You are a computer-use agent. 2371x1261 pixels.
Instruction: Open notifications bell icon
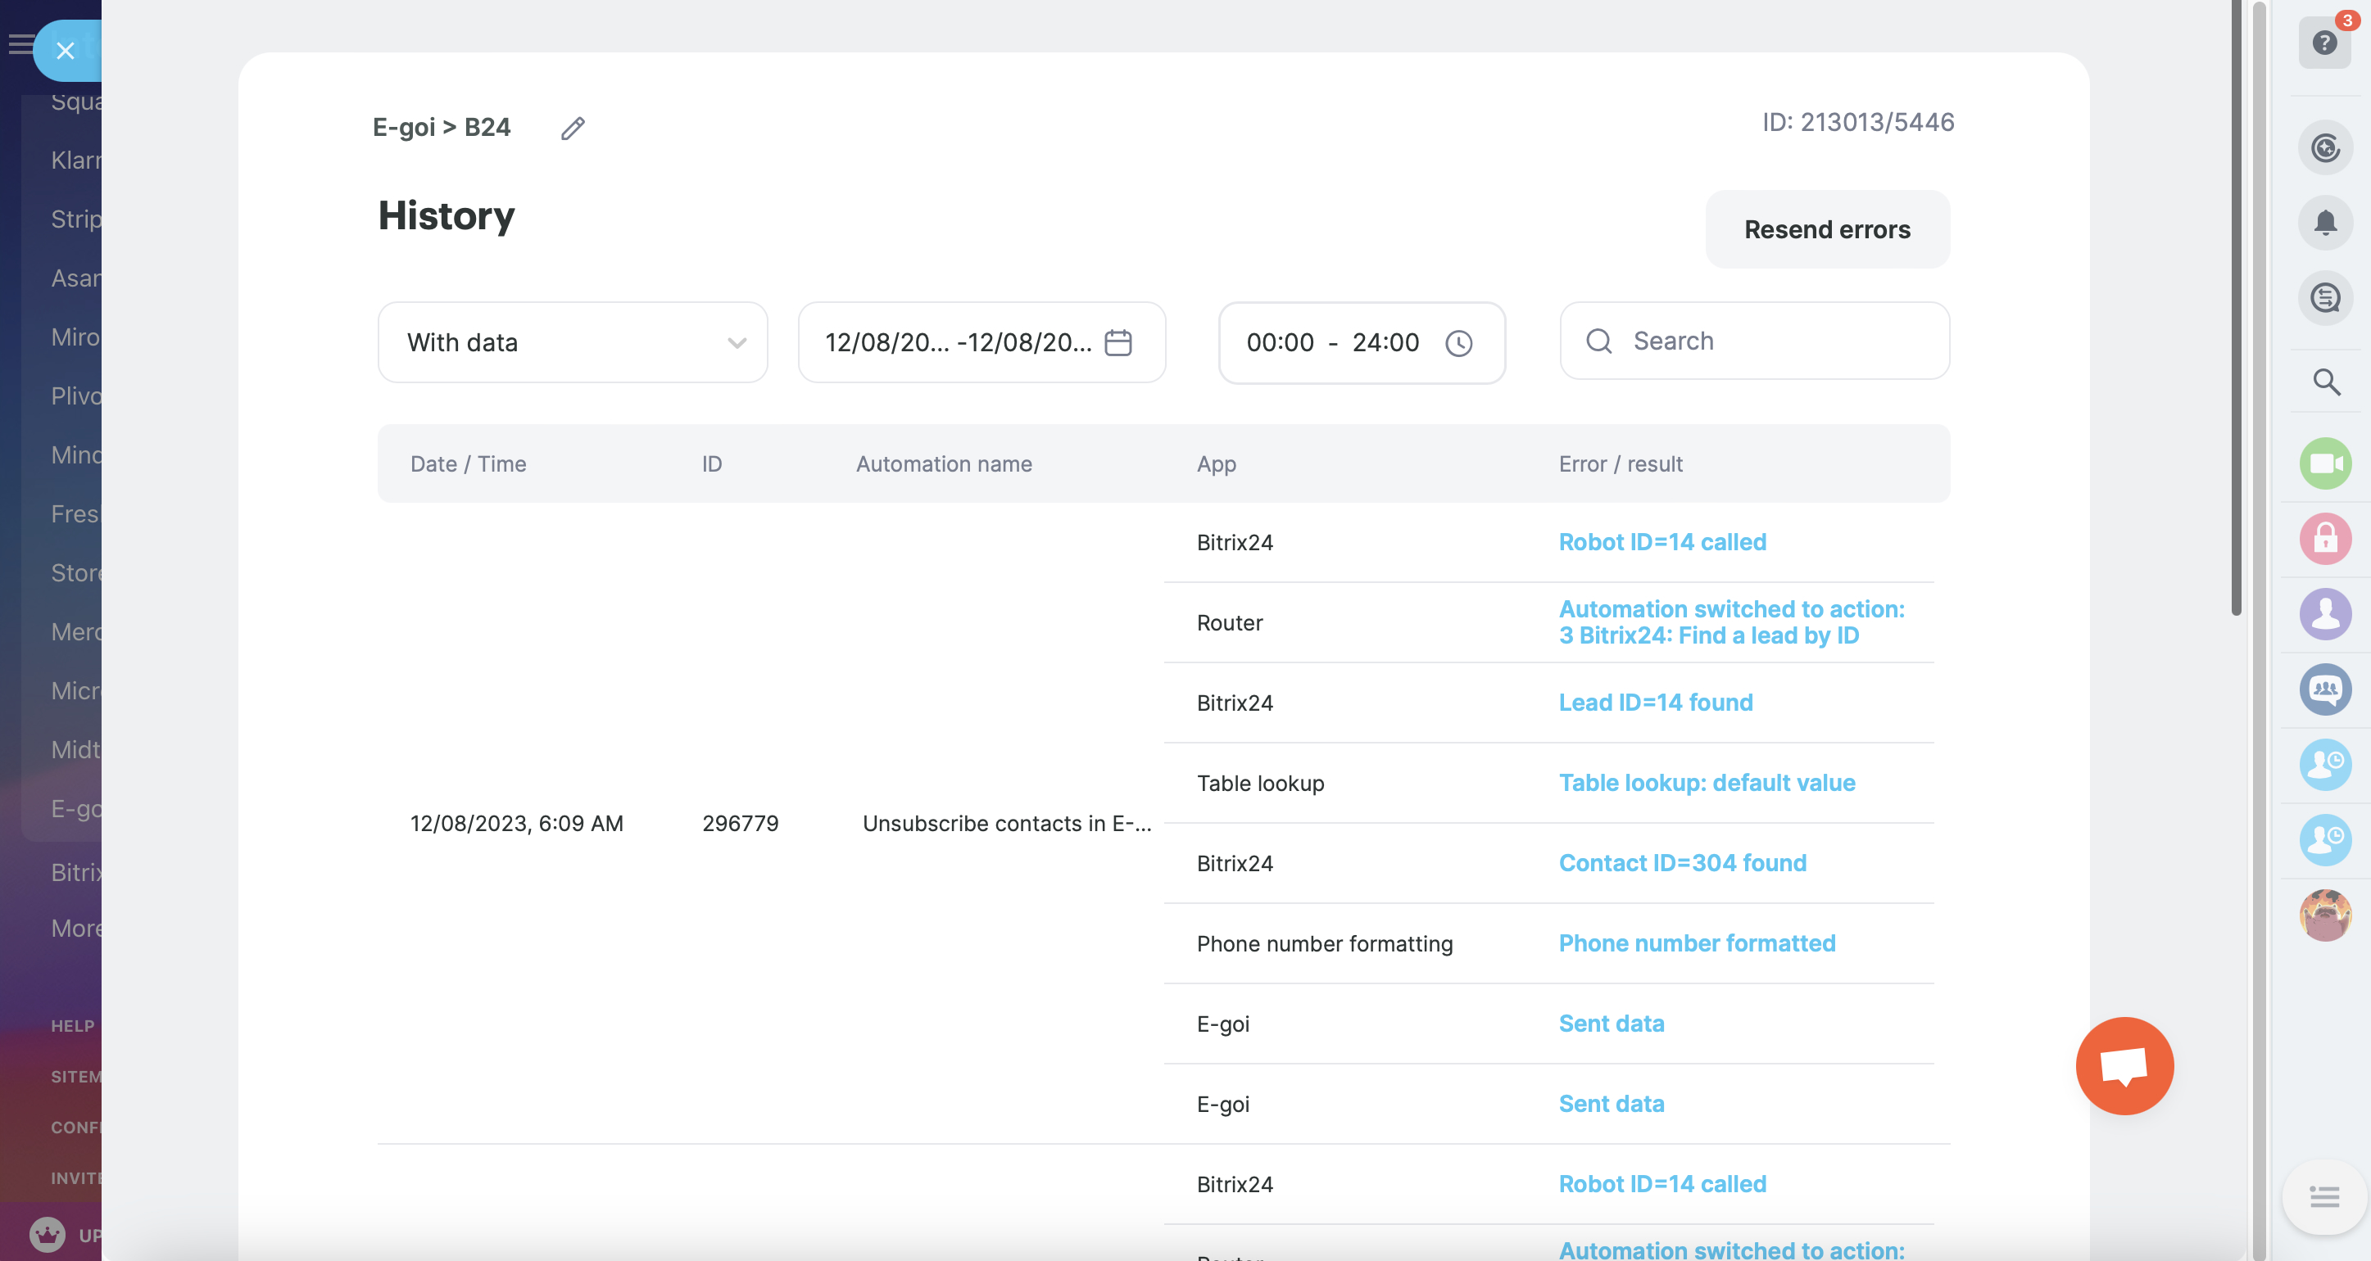tap(2325, 223)
